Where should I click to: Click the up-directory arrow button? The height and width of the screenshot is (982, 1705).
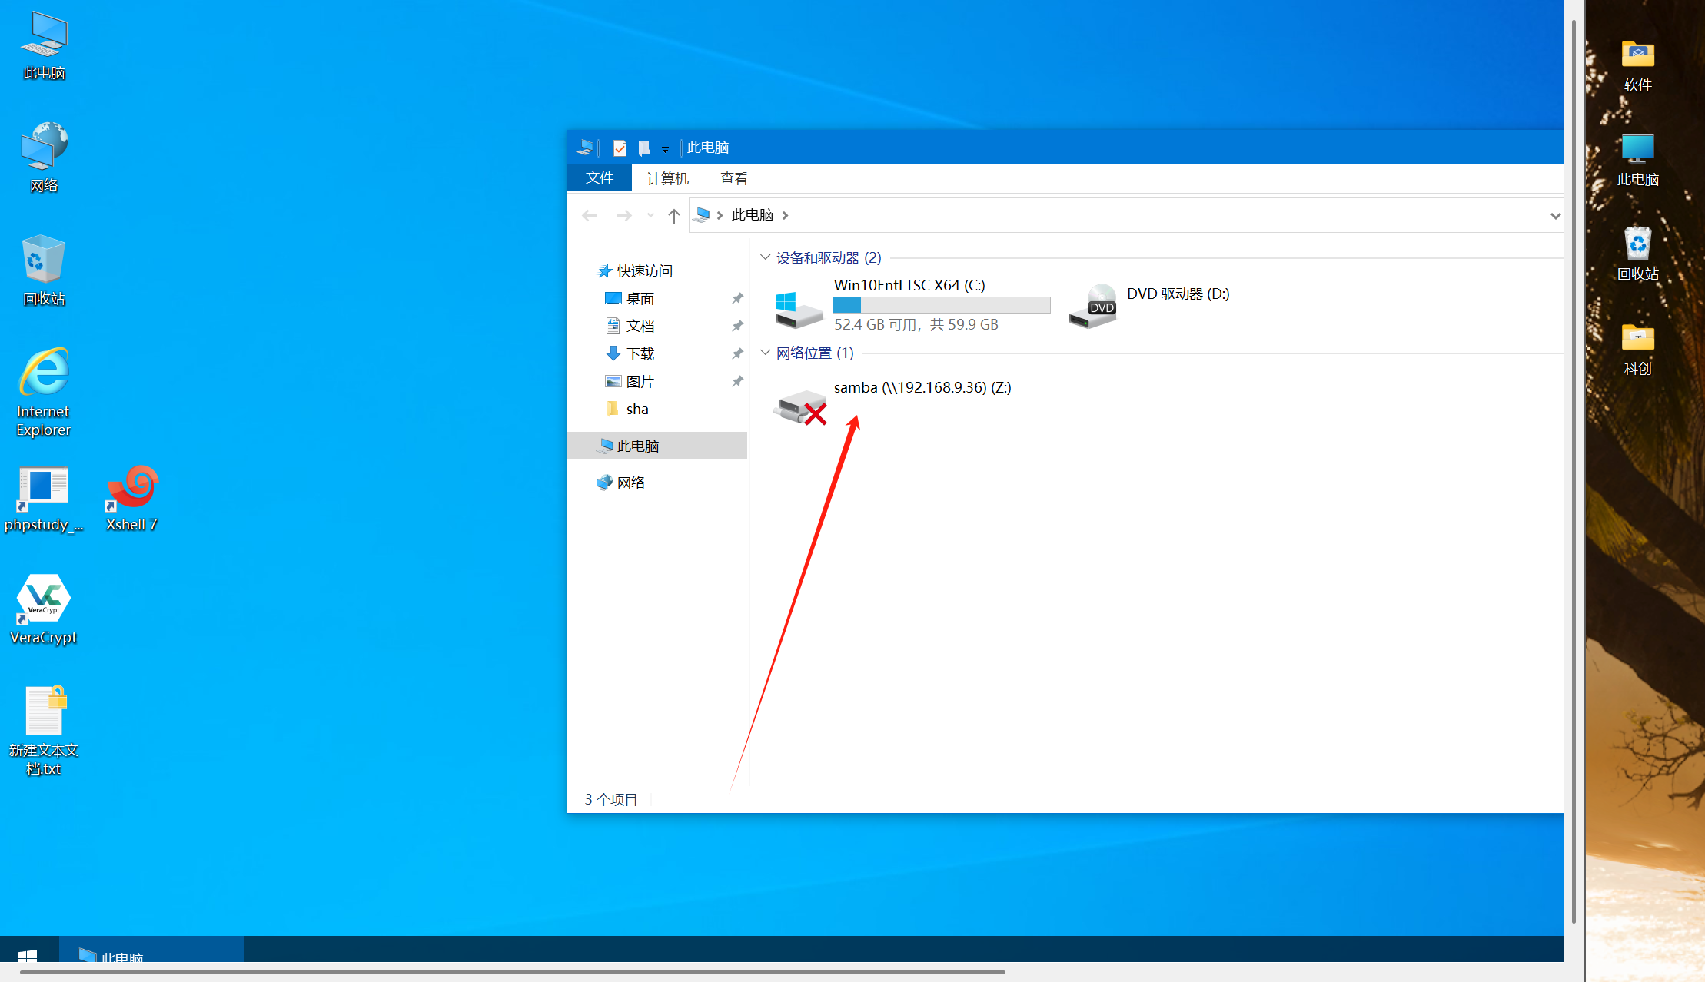click(674, 216)
